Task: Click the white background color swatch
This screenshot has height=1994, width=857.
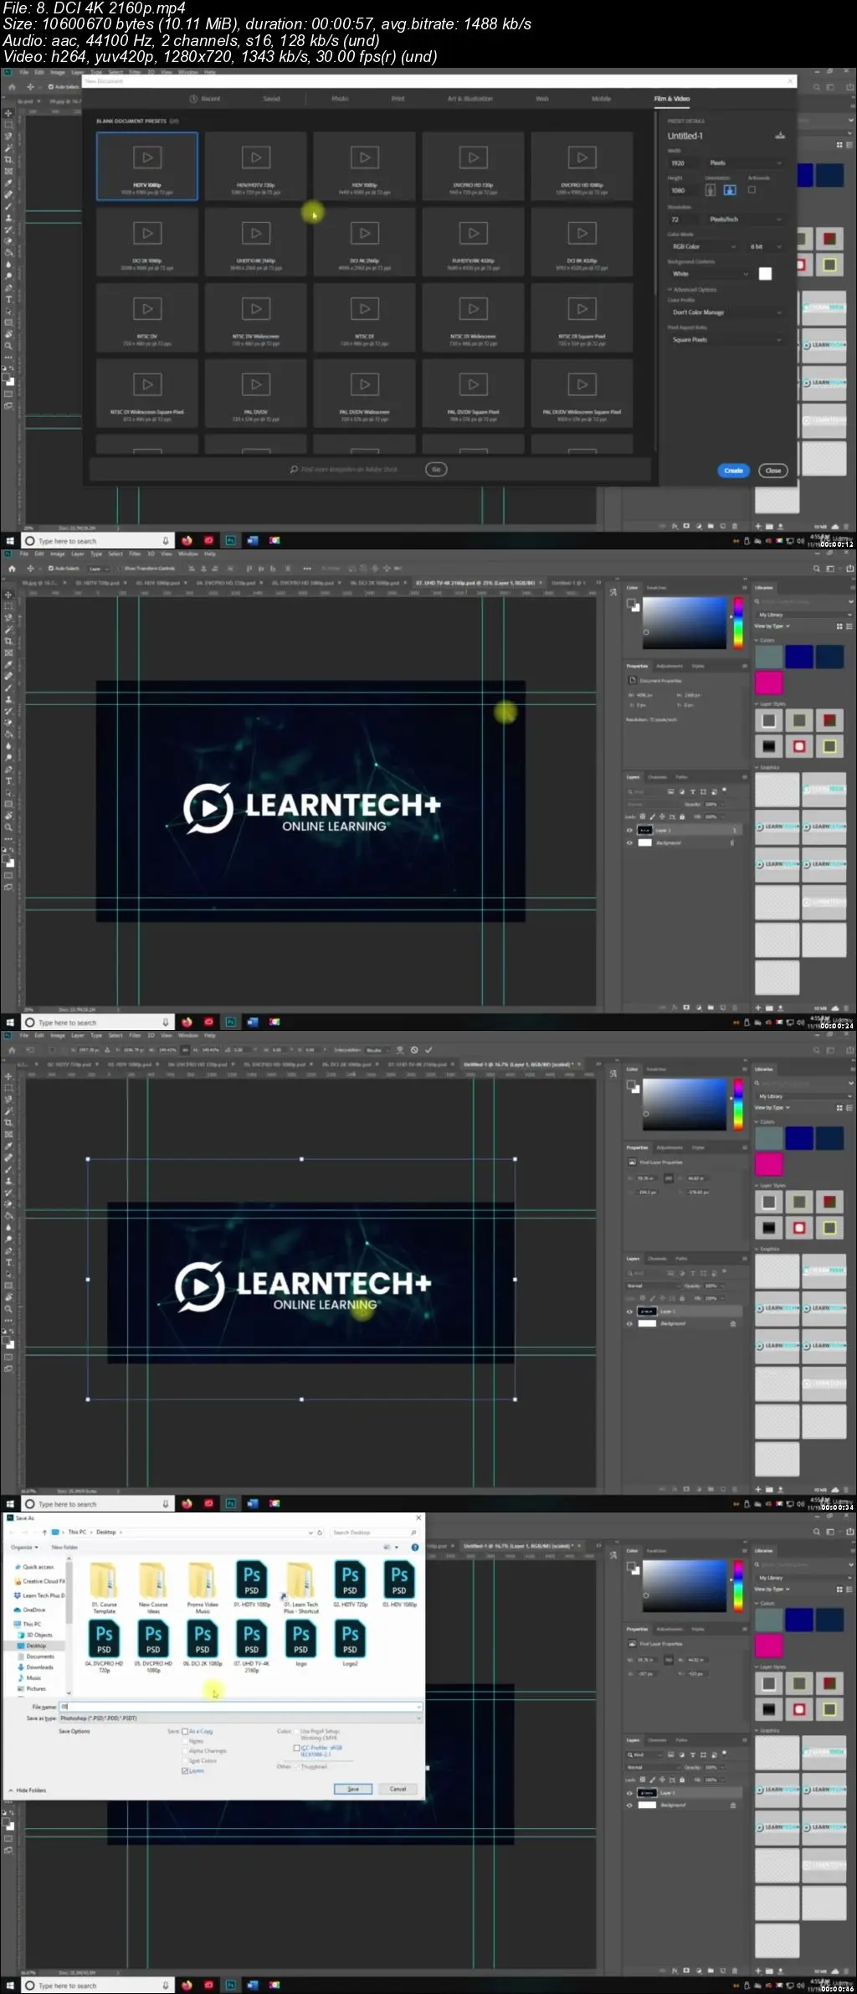Action: tap(765, 274)
